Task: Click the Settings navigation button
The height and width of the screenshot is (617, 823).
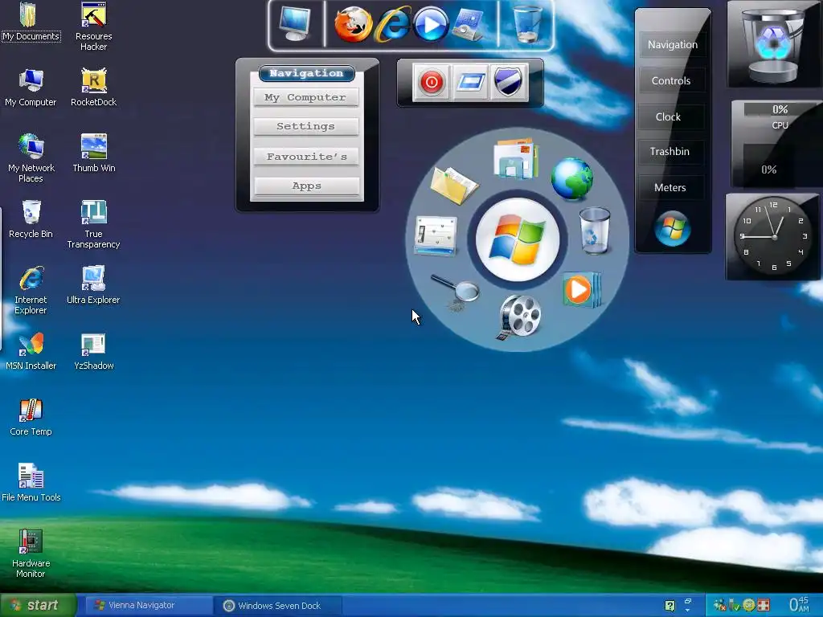Action: (305, 126)
